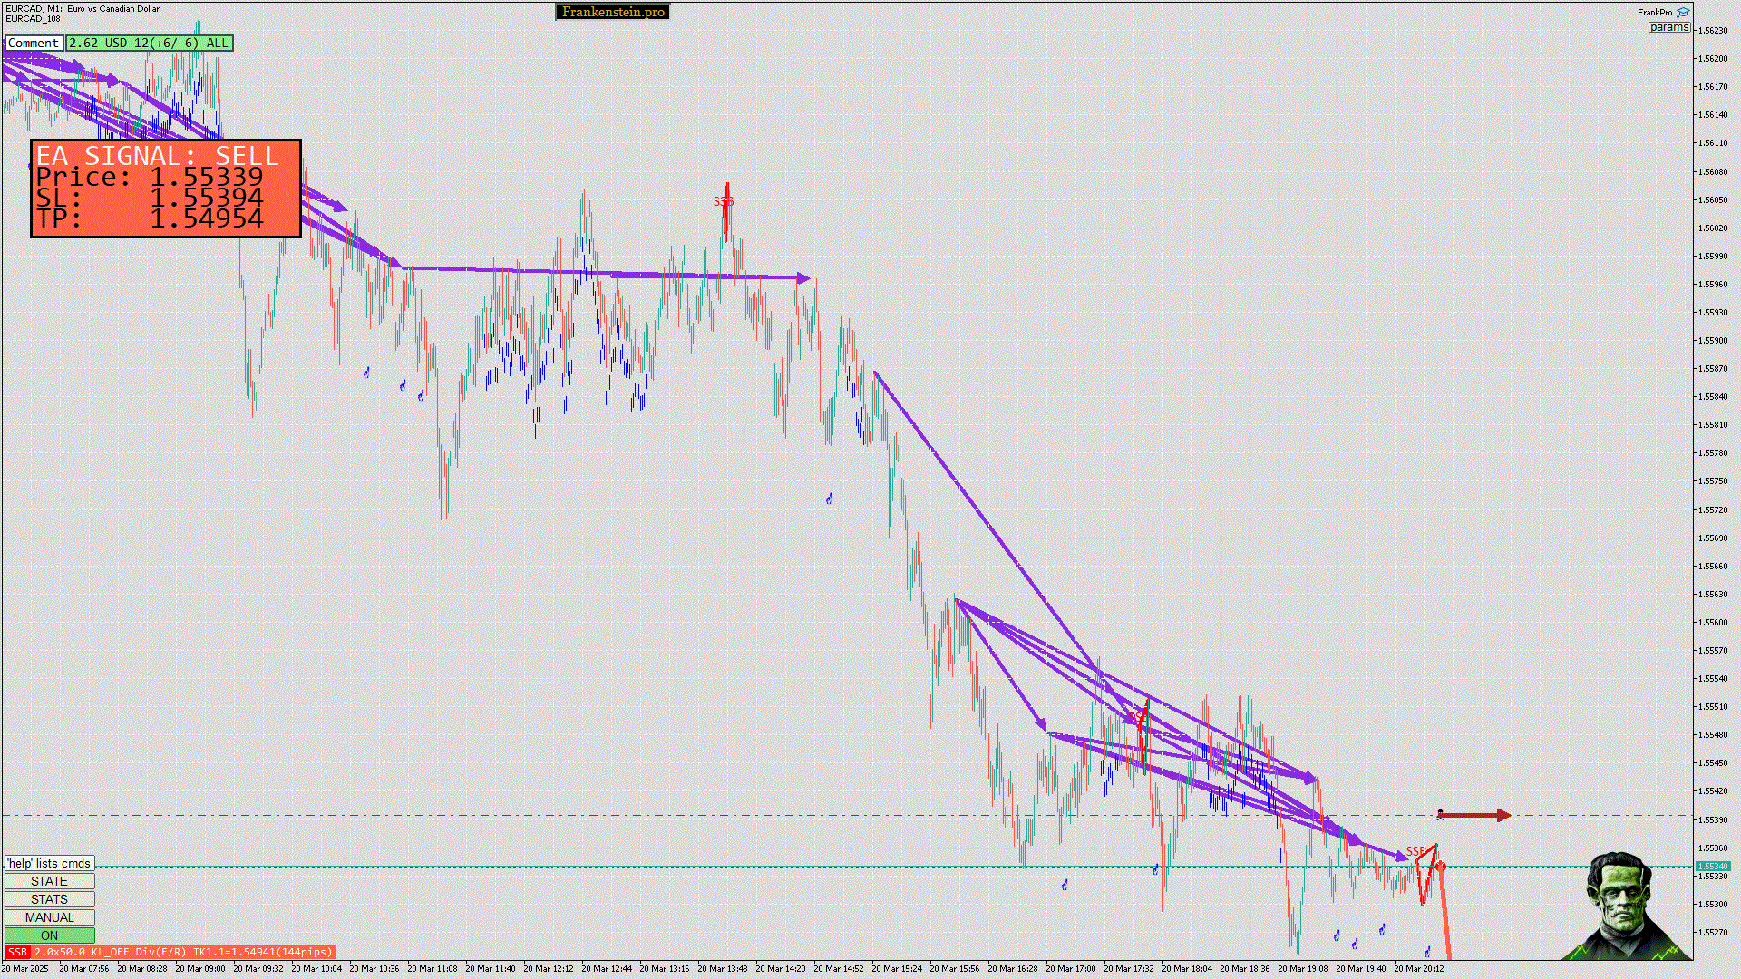Image resolution: width=1741 pixels, height=979 pixels.
Task: Click the red SSB label near 13:48
Action: 723,201
